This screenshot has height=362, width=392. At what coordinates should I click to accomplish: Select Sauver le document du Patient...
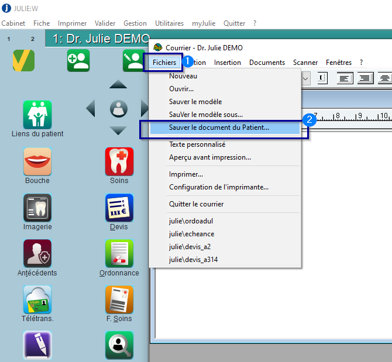click(x=225, y=127)
